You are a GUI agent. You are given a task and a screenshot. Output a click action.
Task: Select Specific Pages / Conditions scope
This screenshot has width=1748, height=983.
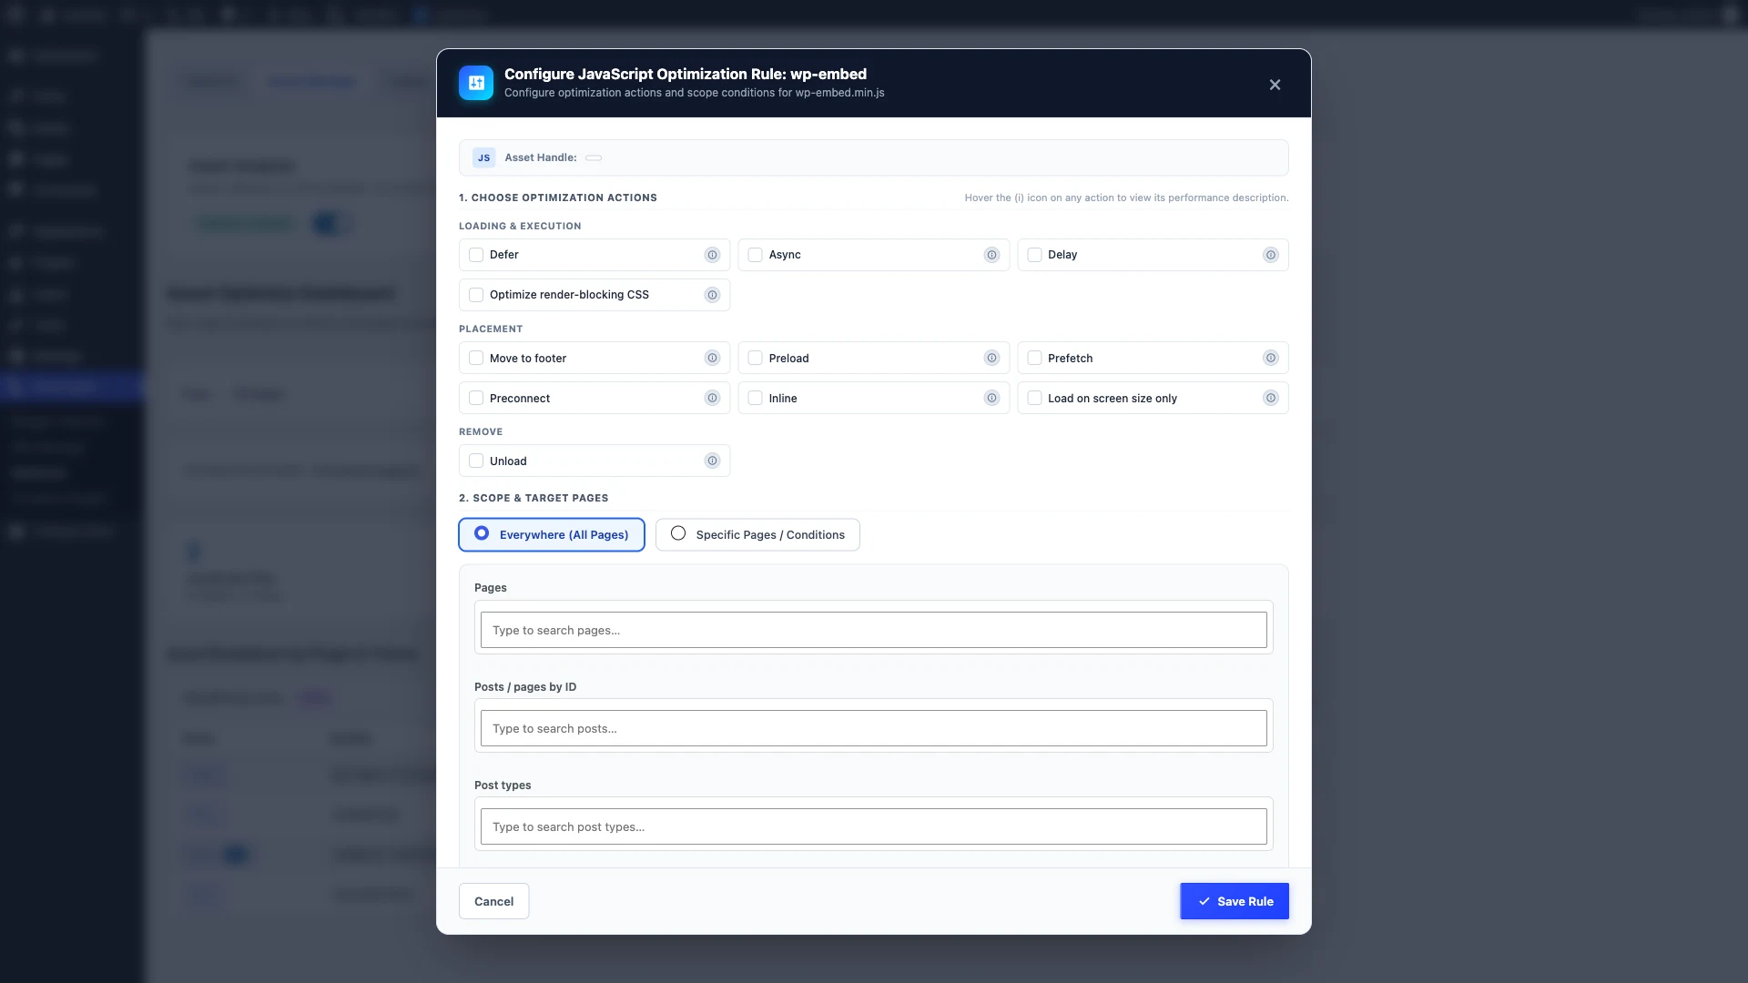757,534
